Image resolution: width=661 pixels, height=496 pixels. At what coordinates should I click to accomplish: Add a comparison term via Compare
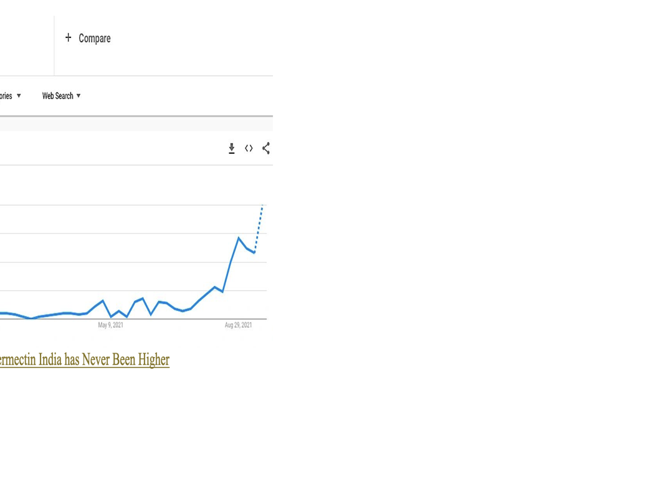click(94, 39)
